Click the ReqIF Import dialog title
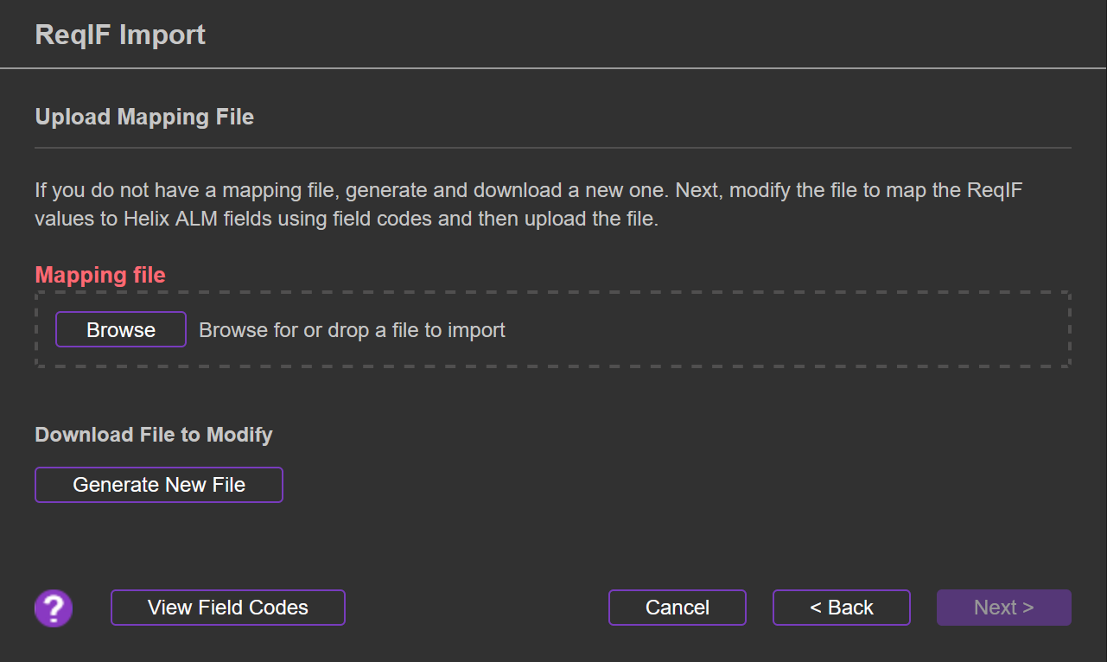This screenshot has width=1107, height=662. (120, 35)
